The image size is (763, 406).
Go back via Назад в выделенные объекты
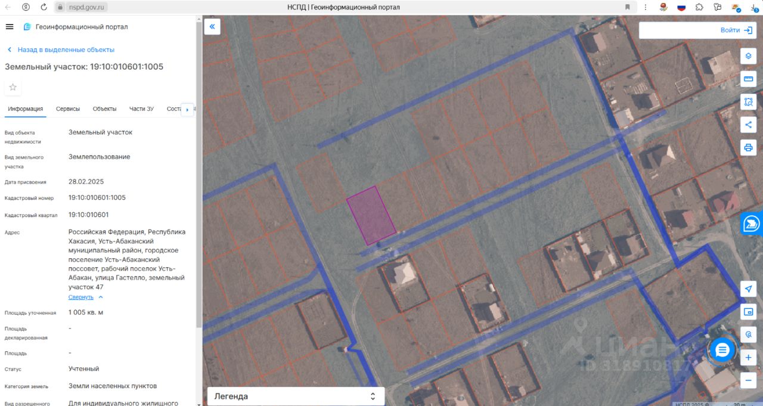(x=60, y=49)
